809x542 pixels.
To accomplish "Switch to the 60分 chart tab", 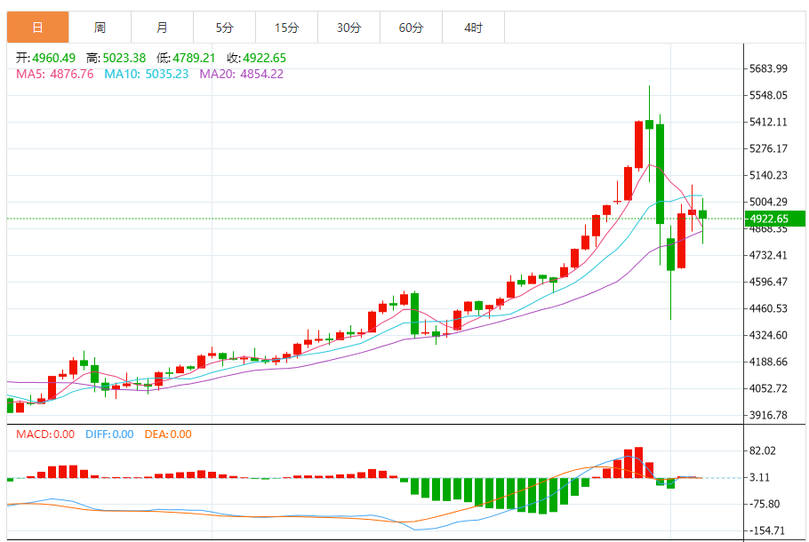I will 411,28.
